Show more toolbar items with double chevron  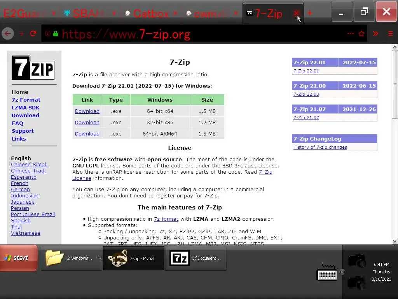(376, 33)
